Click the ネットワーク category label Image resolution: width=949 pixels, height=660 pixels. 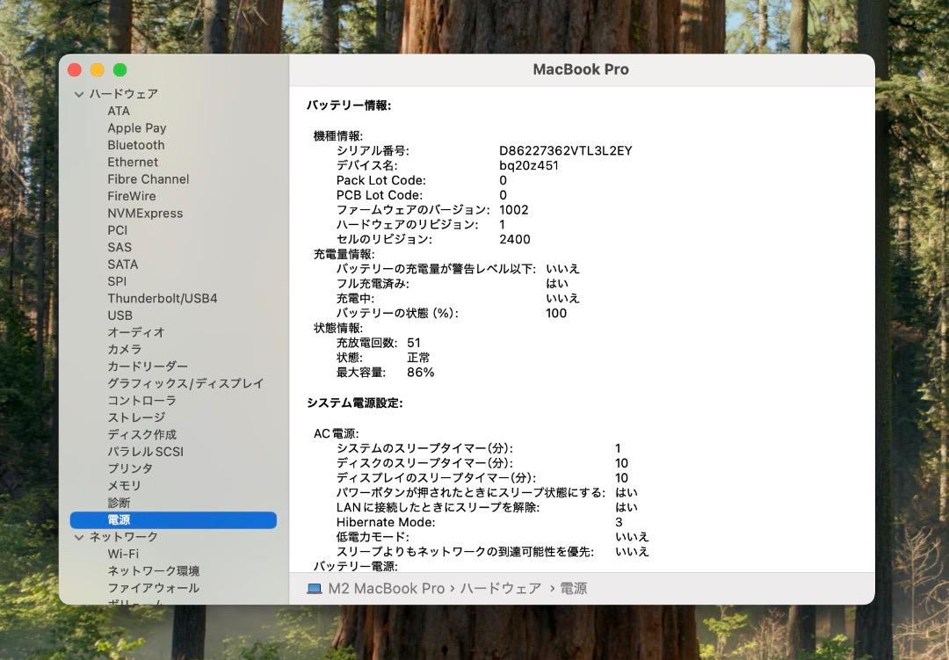124,537
